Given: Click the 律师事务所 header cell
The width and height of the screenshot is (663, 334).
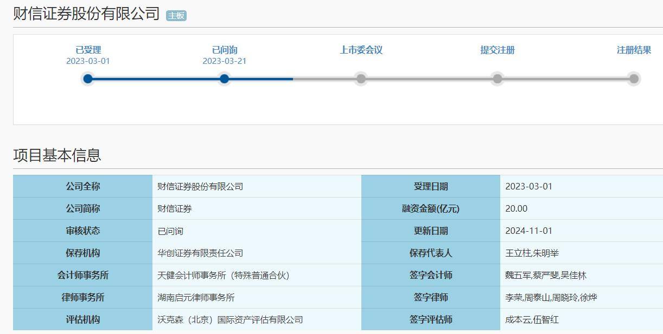Looking at the screenshot, I should 83,297.
